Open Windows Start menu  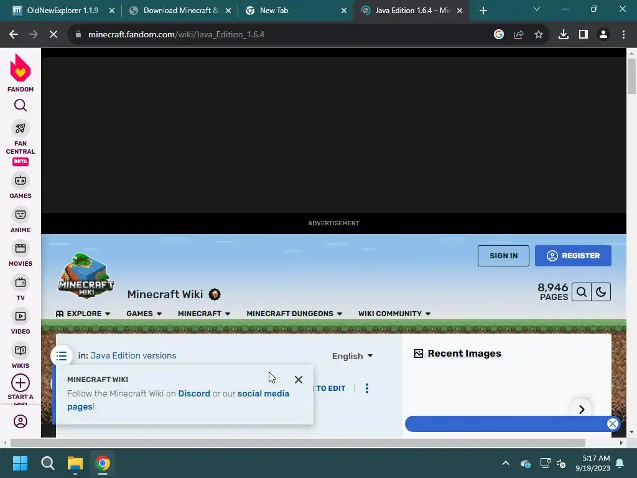[20, 463]
